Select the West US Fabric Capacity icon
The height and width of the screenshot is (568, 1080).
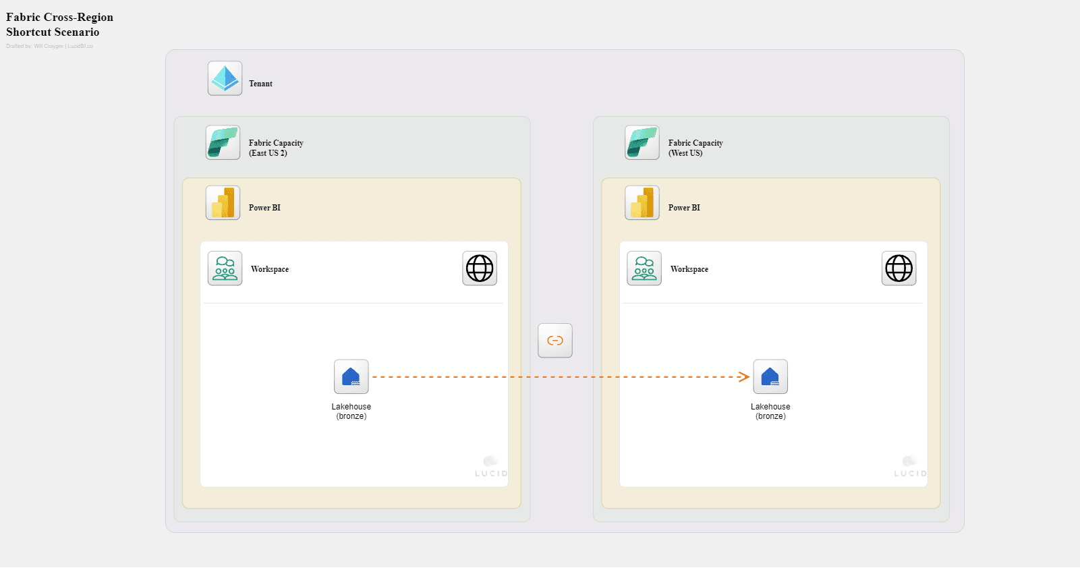(x=642, y=142)
